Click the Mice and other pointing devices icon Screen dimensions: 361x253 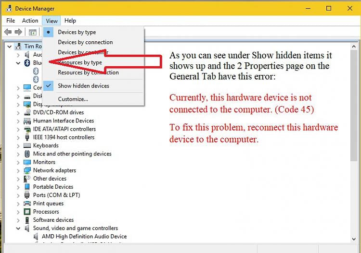pos(27,154)
